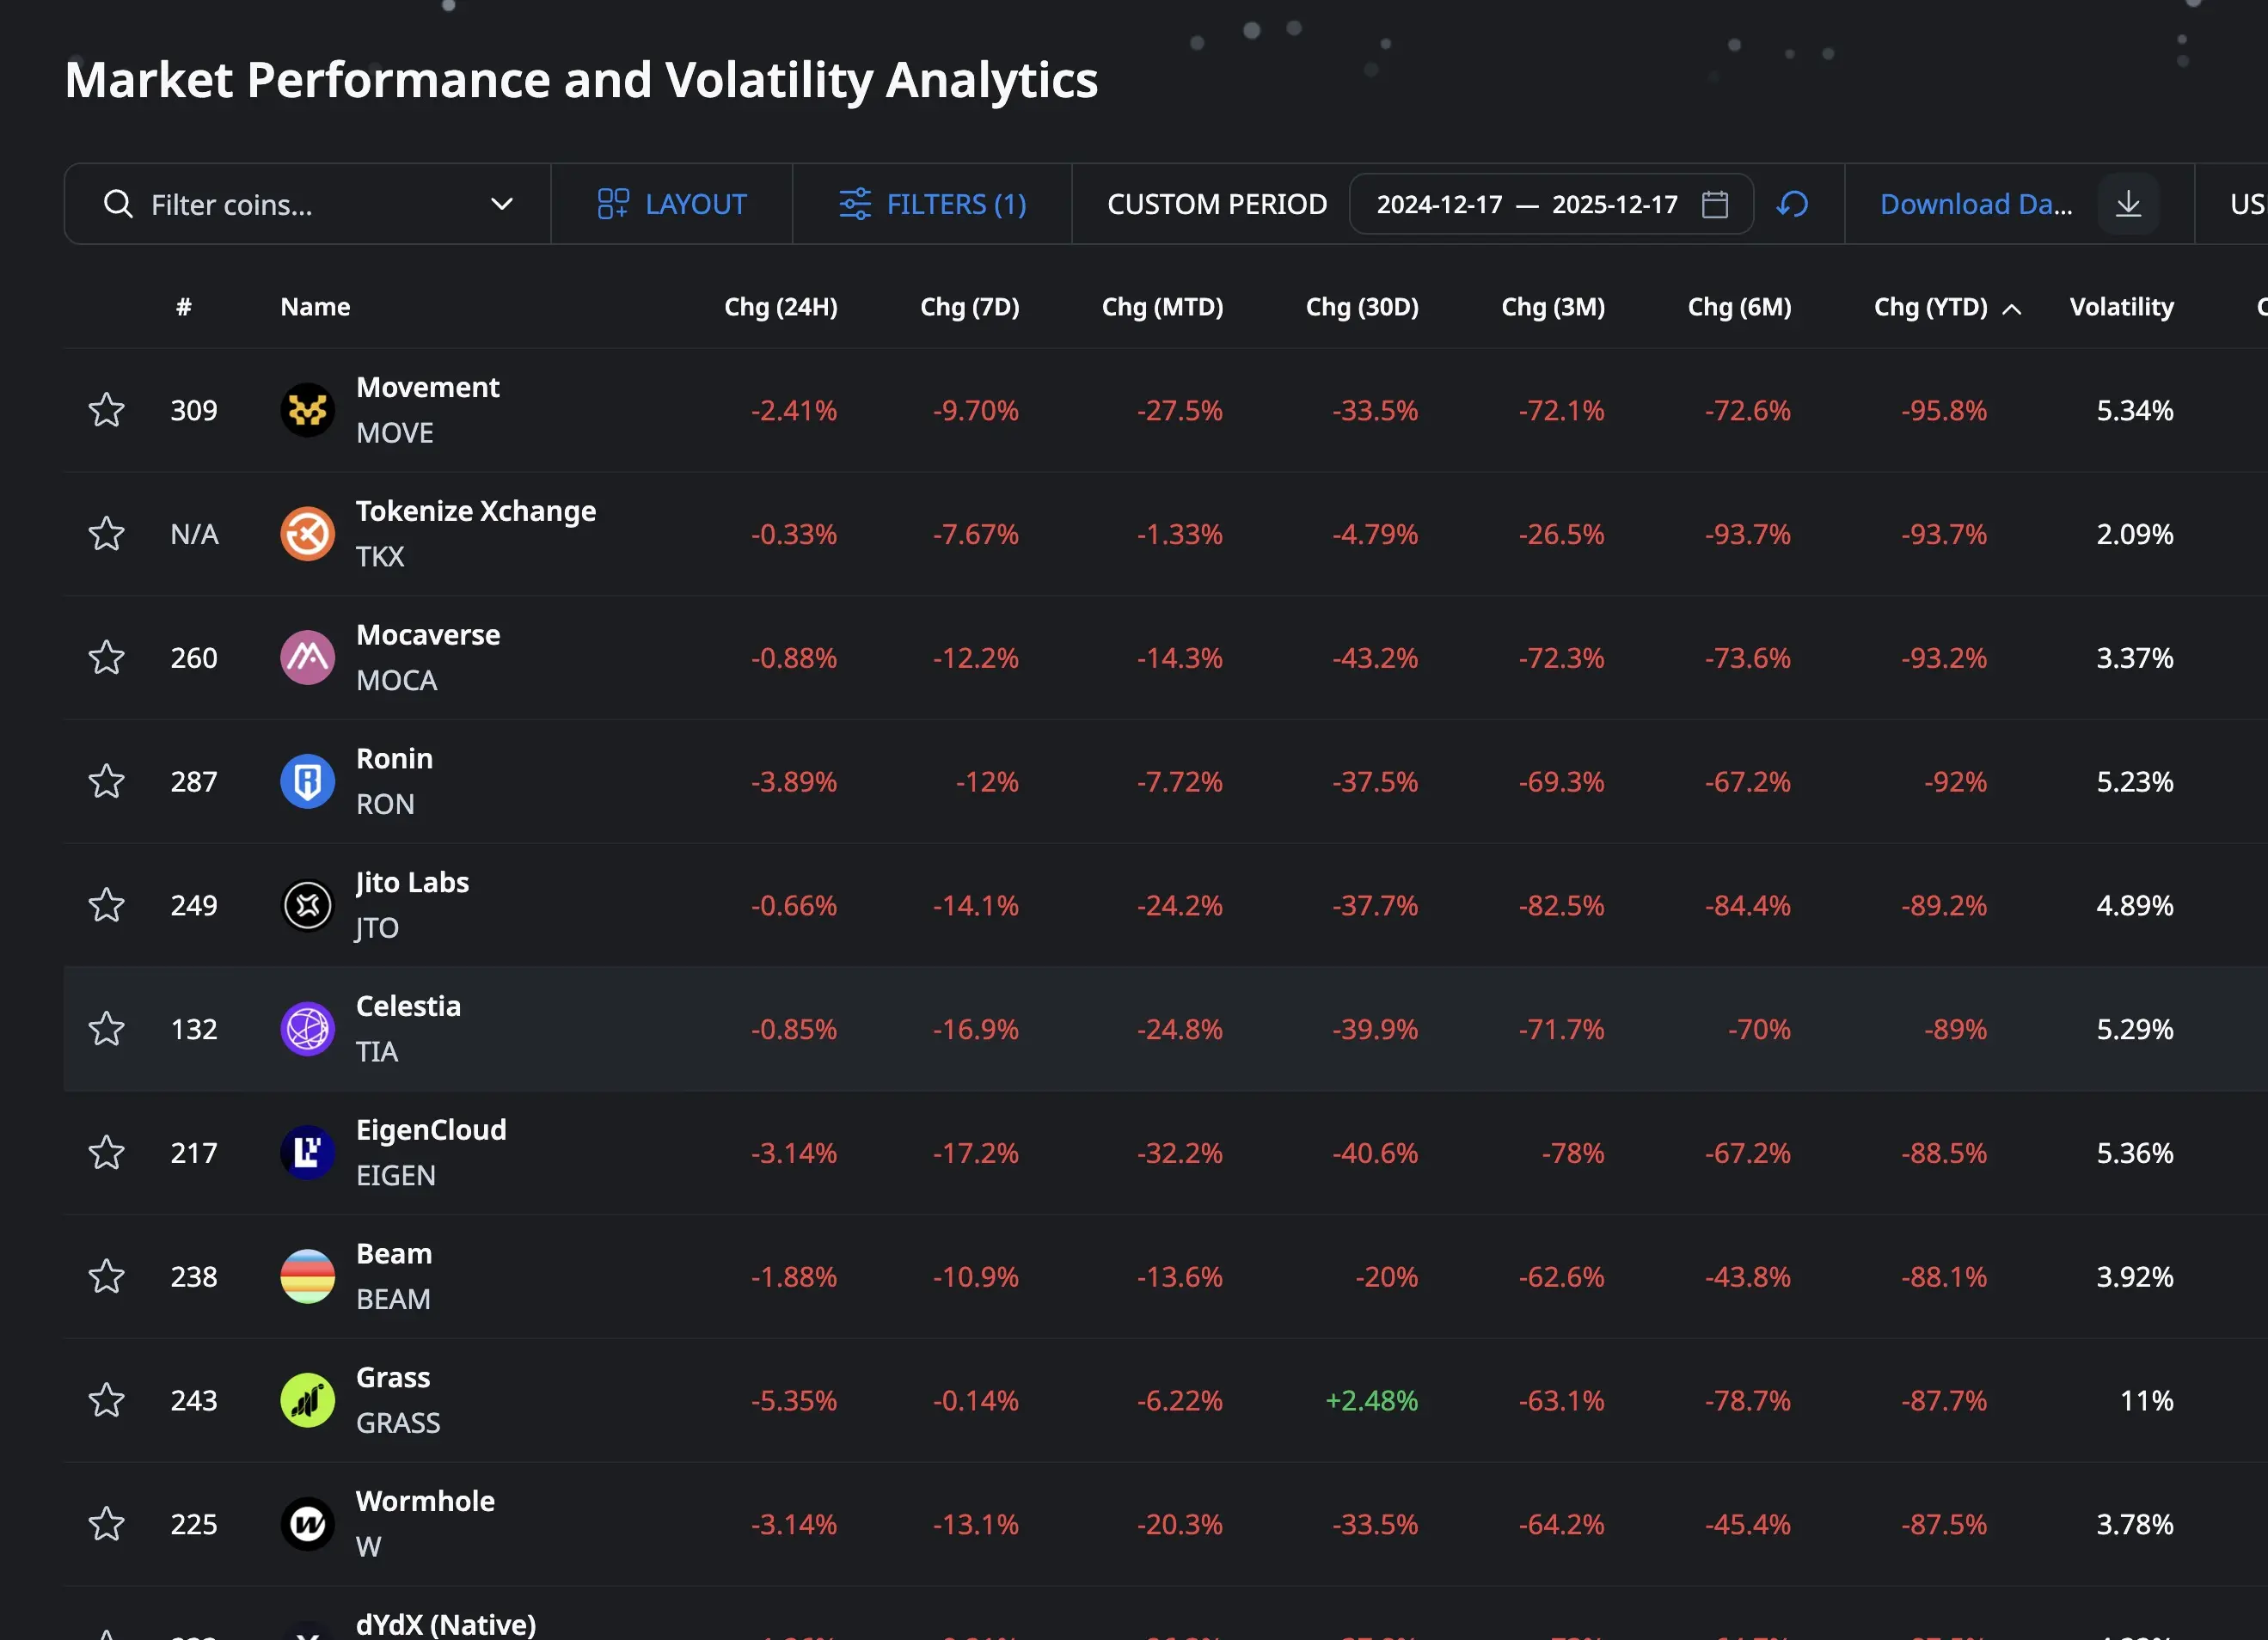Screen dimensions: 2268x1640
Task: Open the LAYOUT menu
Action: tap(672, 204)
